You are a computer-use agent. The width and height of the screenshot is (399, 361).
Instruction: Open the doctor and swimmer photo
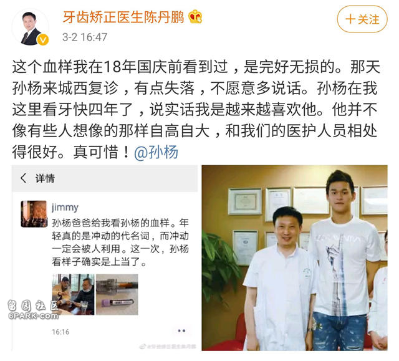pos(295,258)
